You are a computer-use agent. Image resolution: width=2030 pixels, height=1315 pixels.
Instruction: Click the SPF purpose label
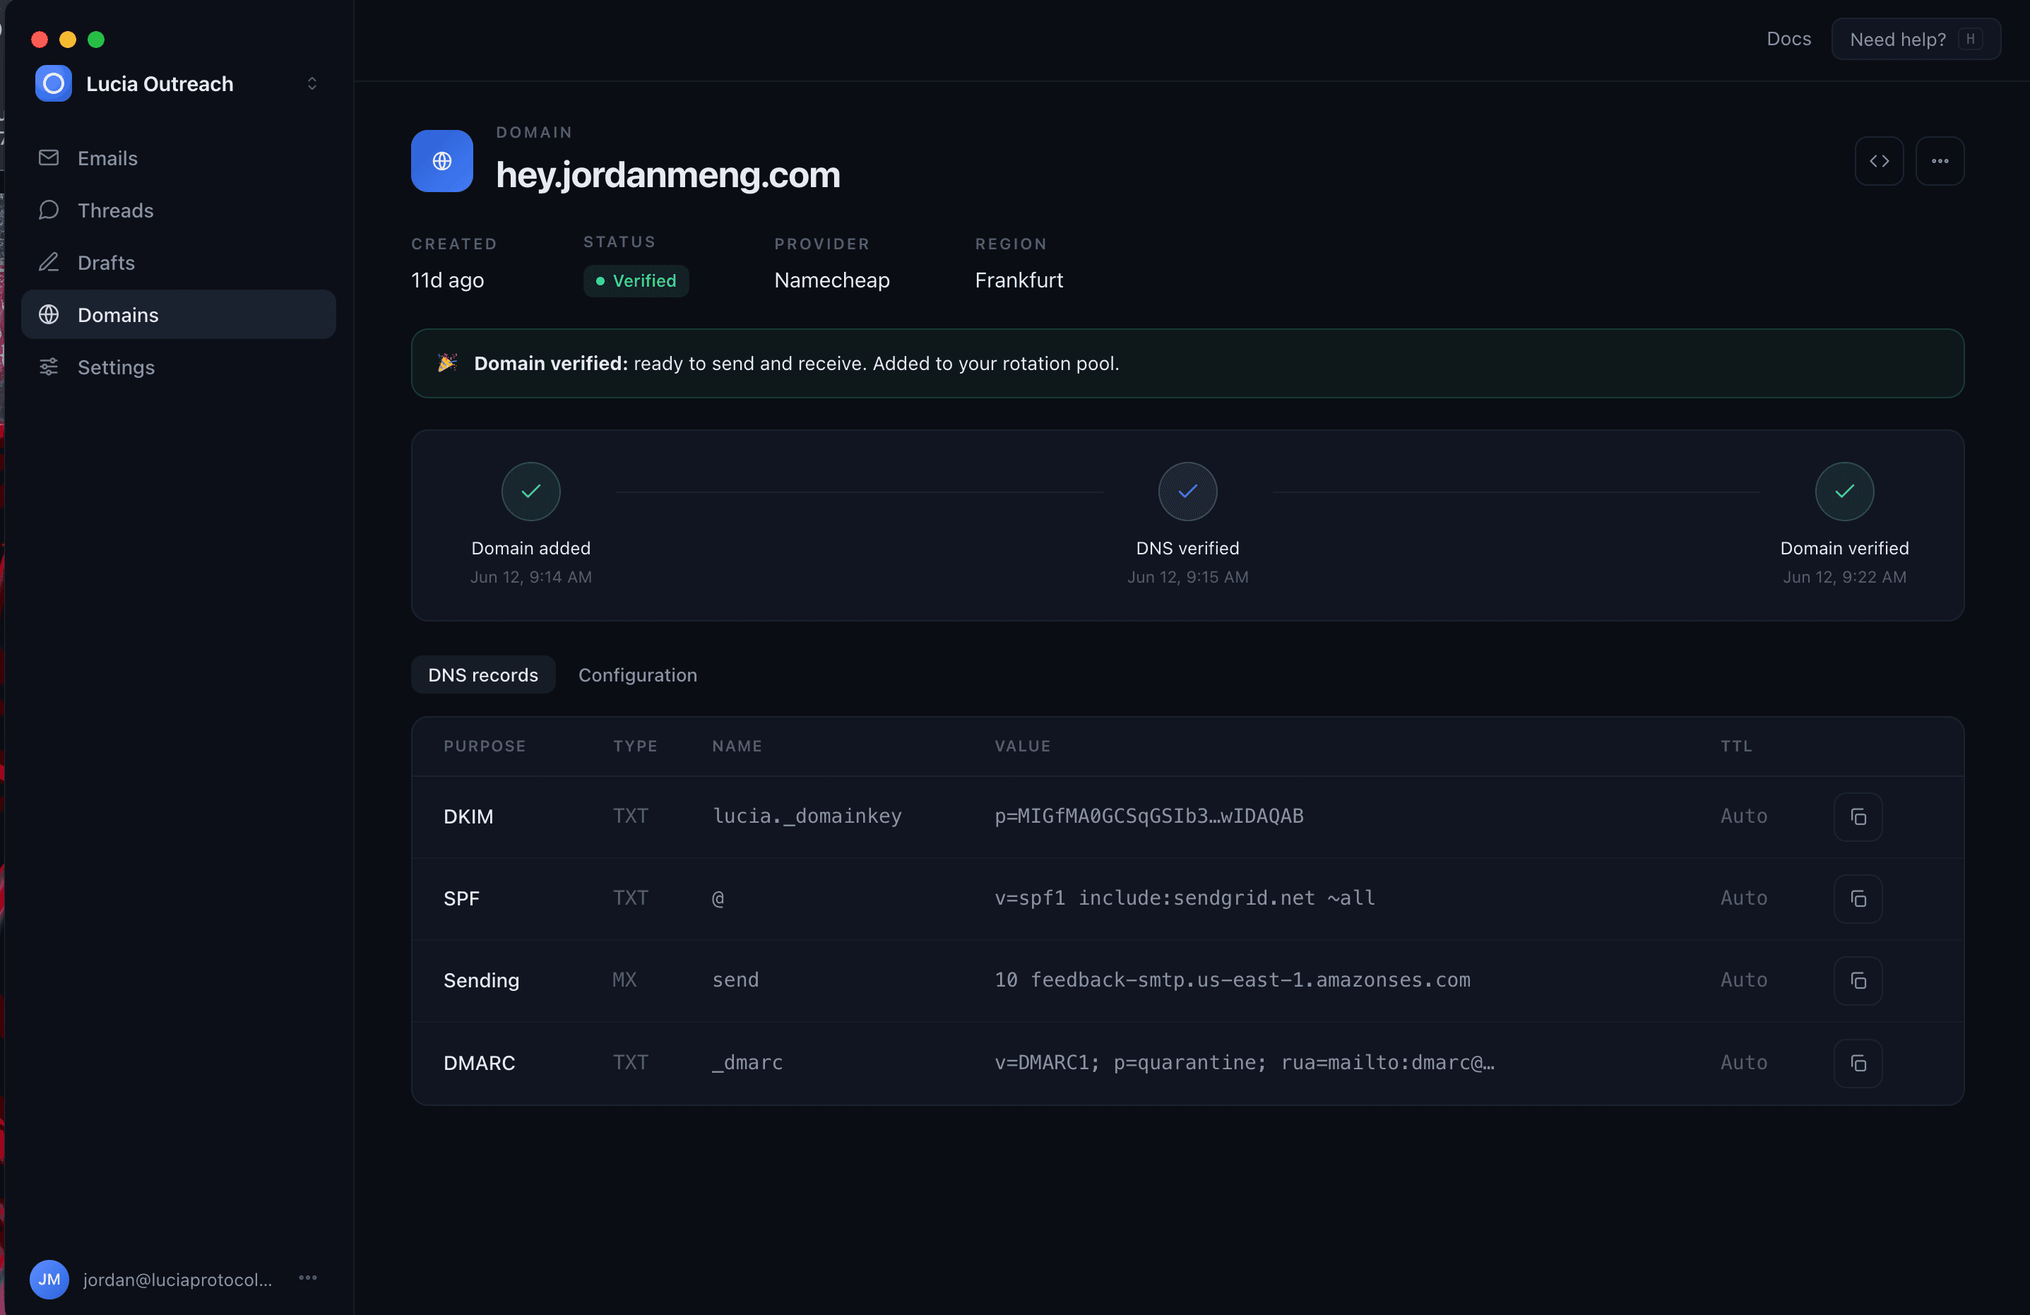click(461, 898)
